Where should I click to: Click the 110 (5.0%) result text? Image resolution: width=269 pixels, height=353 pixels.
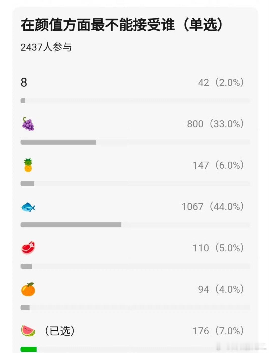coord(218,248)
